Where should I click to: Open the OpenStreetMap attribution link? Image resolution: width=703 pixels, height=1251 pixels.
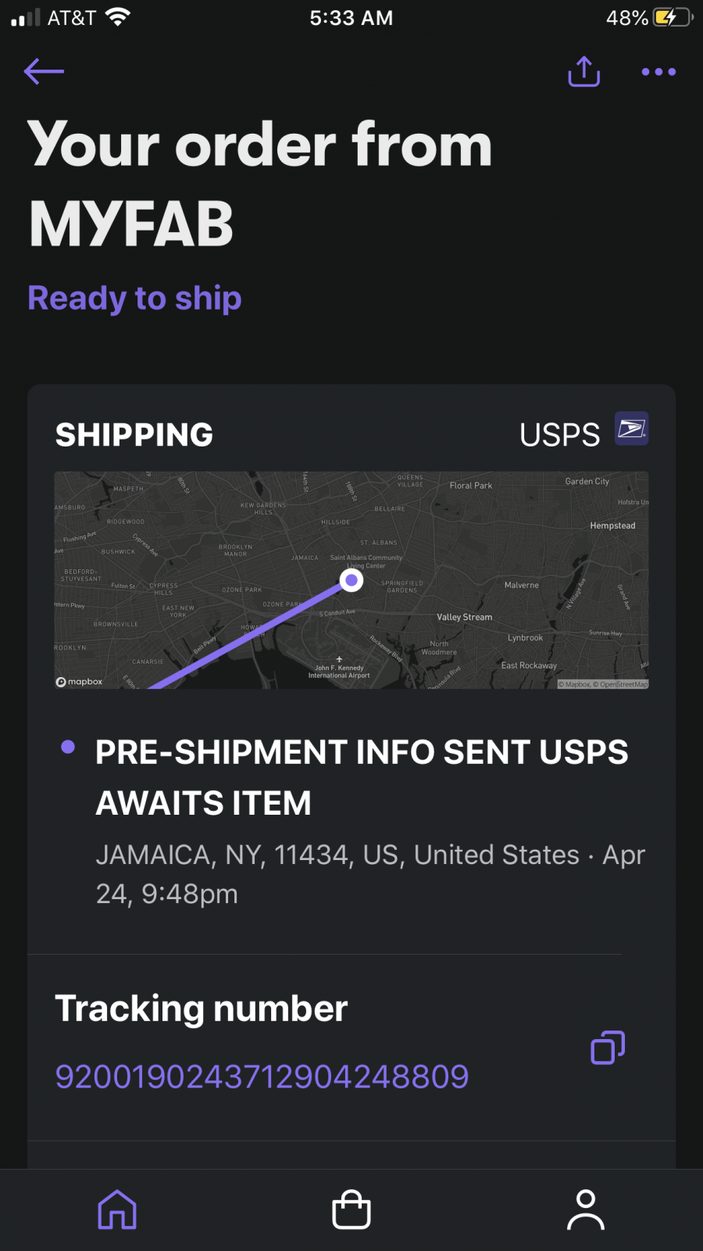click(x=620, y=684)
